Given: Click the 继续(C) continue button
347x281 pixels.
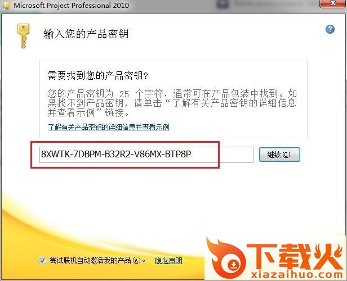Looking at the screenshot, I should point(279,155).
